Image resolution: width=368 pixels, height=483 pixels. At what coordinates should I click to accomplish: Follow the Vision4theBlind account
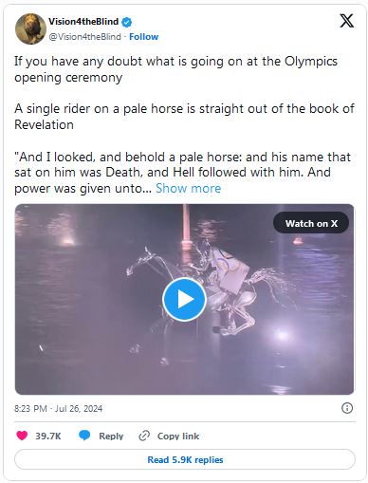pos(143,37)
